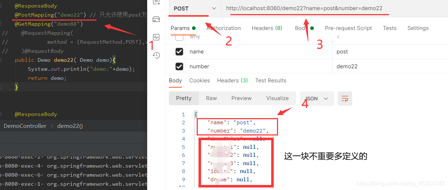
Task: Click the @GetMapping("demo88") annotation line
Action: click(49, 24)
